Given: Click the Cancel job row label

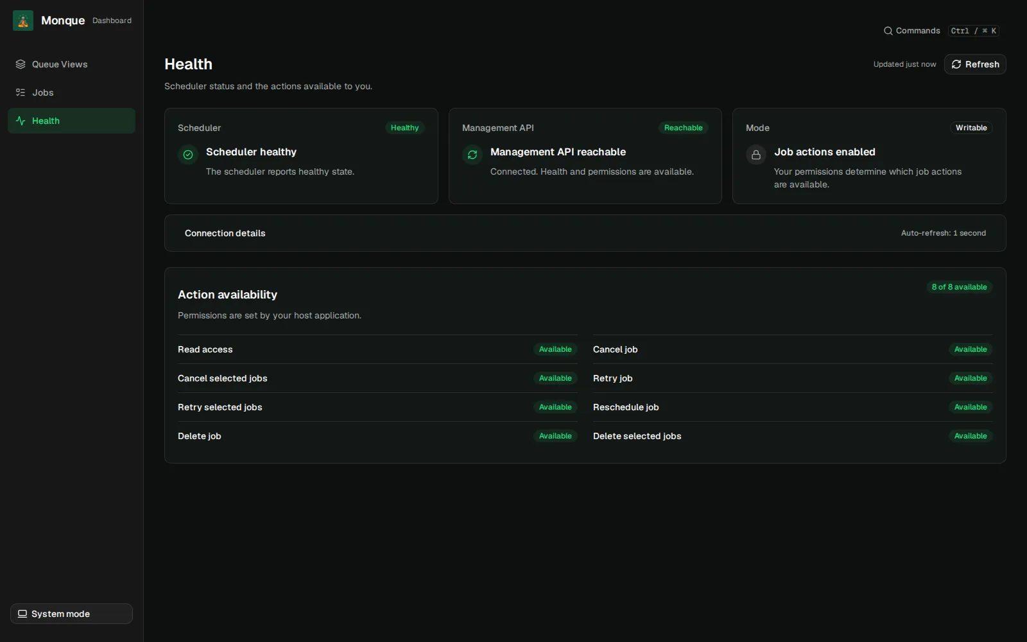Looking at the screenshot, I should 616,349.
